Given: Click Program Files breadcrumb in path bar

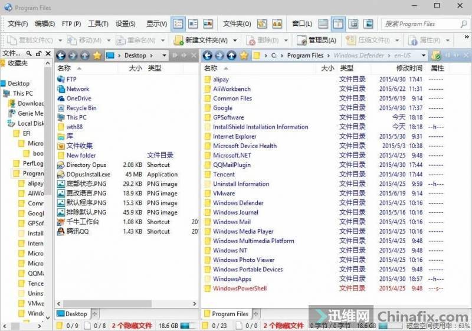Looking at the screenshot, I should (x=305, y=55).
